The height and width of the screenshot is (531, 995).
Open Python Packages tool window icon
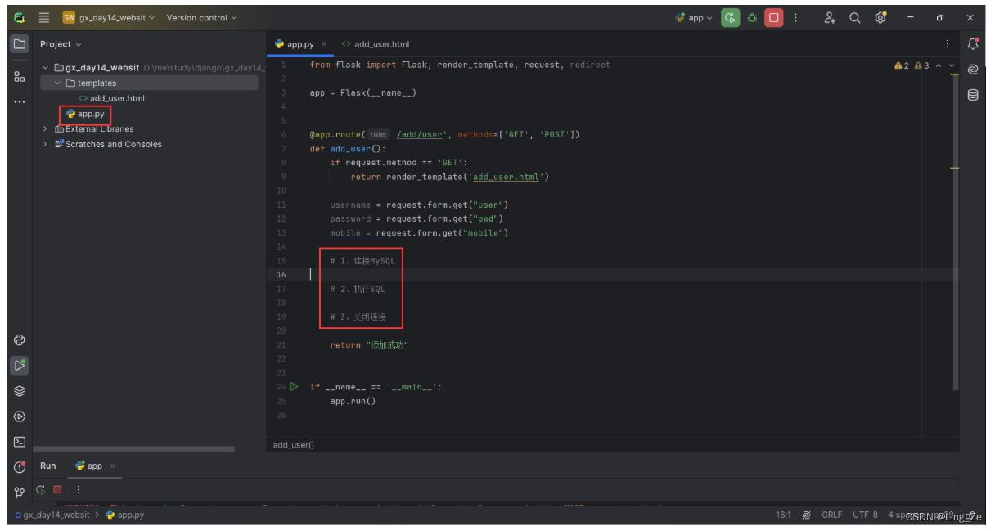(20, 340)
